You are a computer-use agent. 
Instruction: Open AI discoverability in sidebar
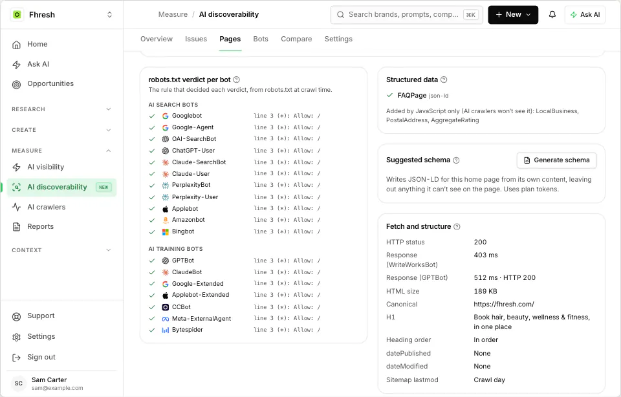click(x=61, y=188)
